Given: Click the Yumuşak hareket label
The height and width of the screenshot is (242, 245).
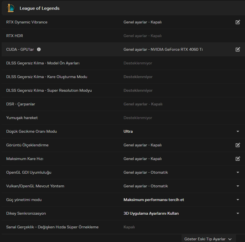Looking at the screenshot, I should (22, 118).
